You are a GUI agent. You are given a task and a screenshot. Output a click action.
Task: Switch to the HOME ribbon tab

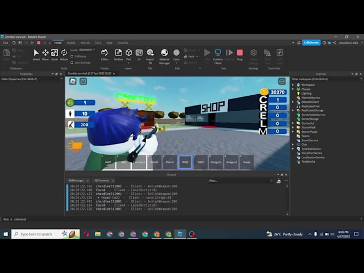[58, 43]
